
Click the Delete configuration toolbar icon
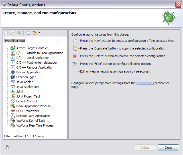(19, 33)
